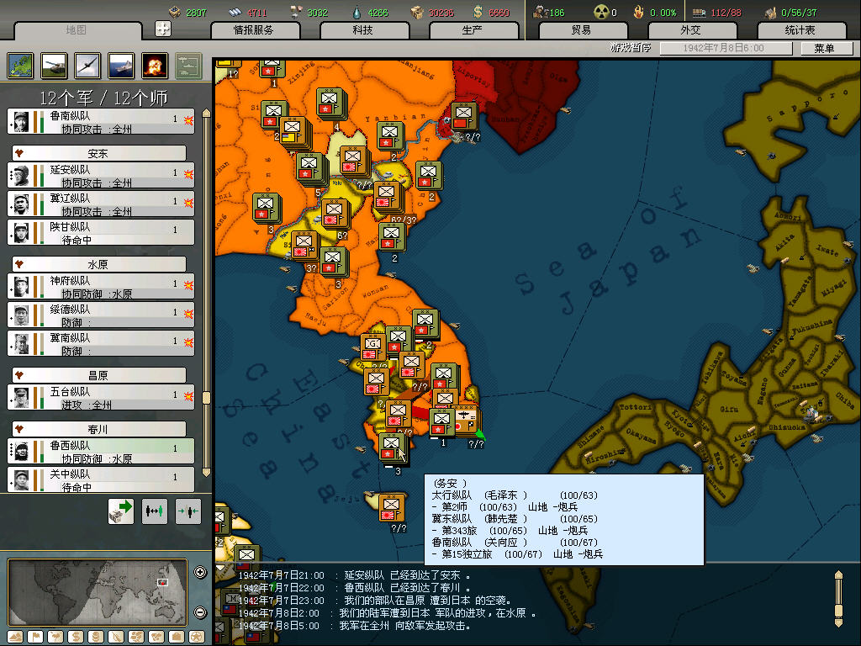Open naval units list (warship icon)
Screen dimensions: 861x646
[121, 66]
